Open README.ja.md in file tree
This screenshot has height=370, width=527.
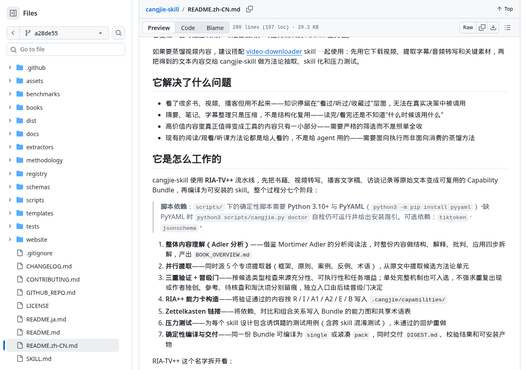click(x=46, y=319)
